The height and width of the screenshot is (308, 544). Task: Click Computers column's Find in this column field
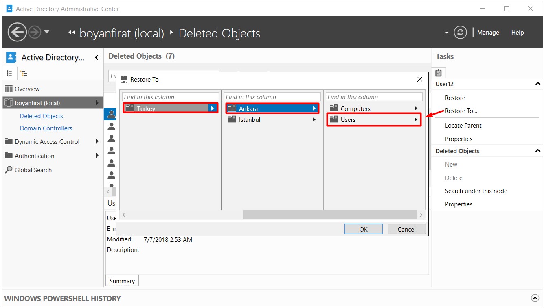click(x=374, y=97)
